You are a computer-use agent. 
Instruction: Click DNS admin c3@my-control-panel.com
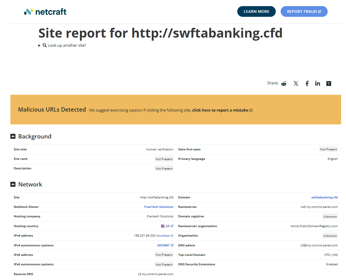319,245
